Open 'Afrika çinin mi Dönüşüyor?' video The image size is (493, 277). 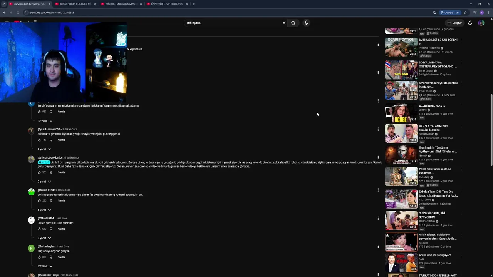point(435,255)
